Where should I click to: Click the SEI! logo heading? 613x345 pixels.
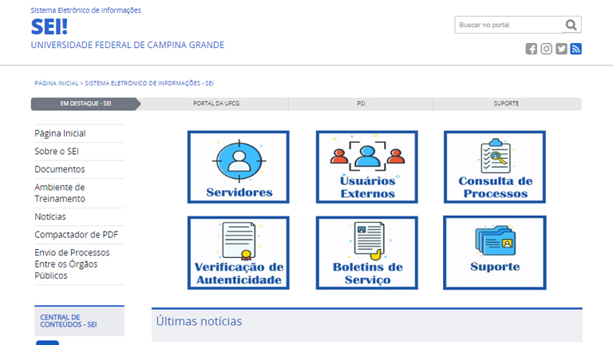(x=49, y=27)
